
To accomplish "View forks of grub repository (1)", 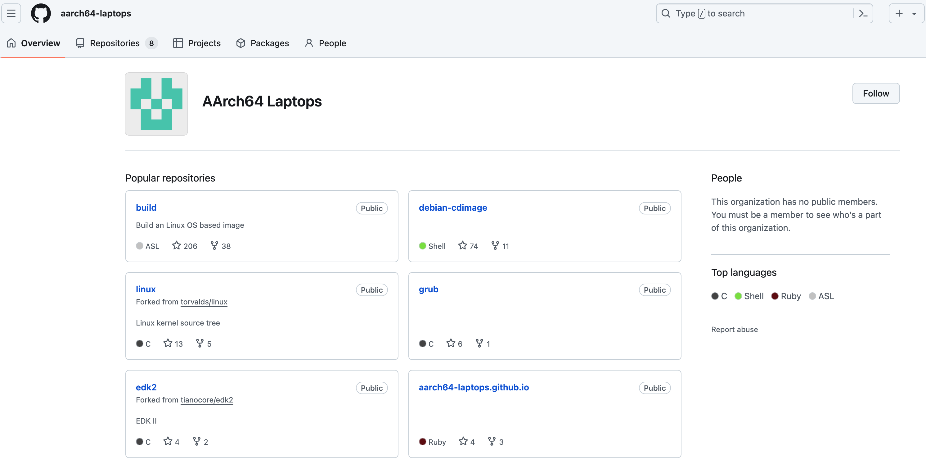I will (x=483, y=344).
